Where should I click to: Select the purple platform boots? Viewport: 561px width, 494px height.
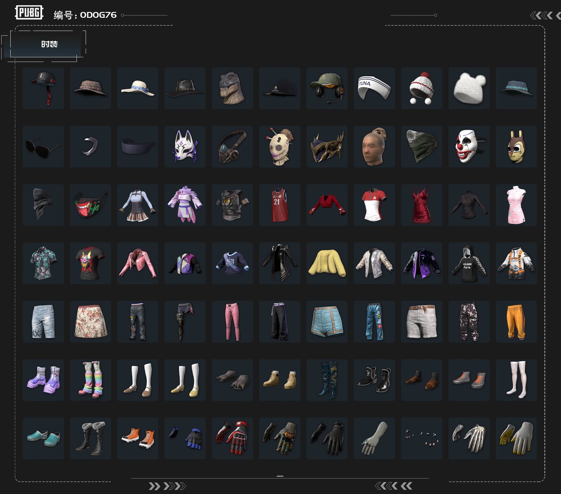pos(43,380)
